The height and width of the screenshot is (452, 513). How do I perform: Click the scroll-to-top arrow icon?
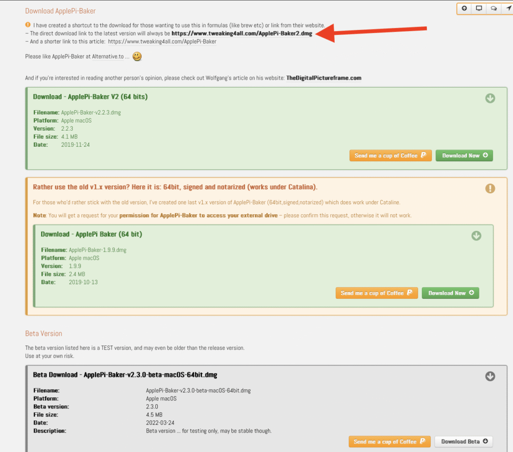464,9
